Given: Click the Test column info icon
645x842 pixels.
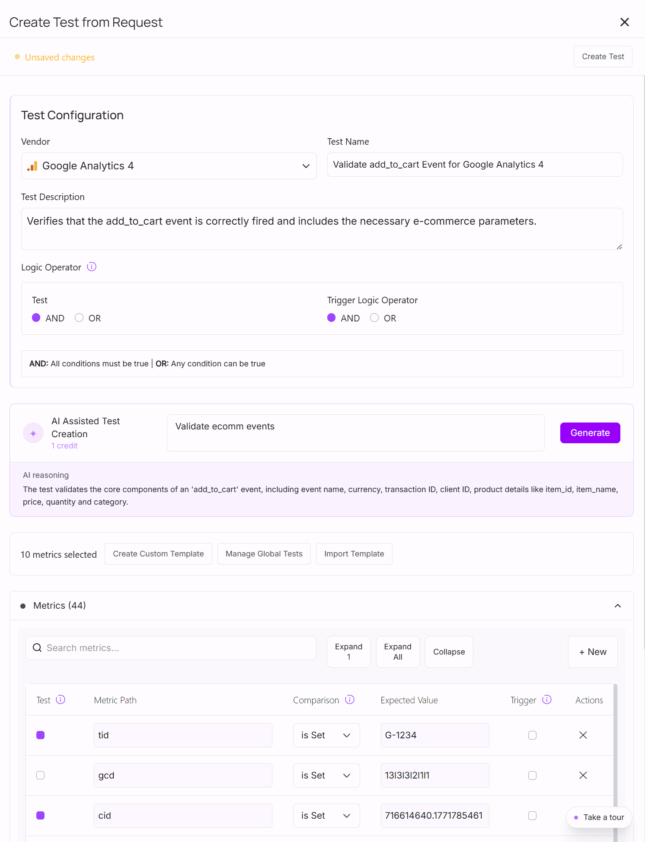Looking at the screenshot, I should pos(61,699).
